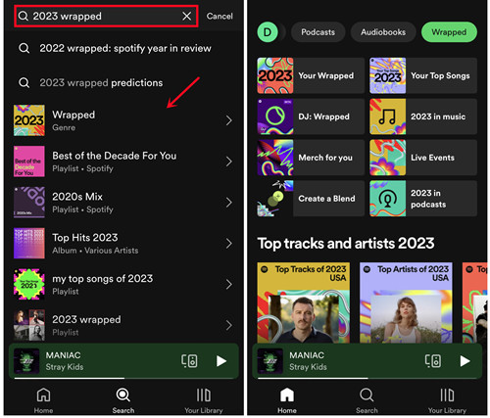The height and width of the screenshot is (418, 490).
Task: Select the Podcasts filter chip
Action: click(x=318, y=32)
